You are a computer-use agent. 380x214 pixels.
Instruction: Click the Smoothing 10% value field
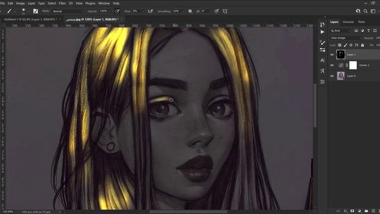pyautogui.click(x=177, y=11)
